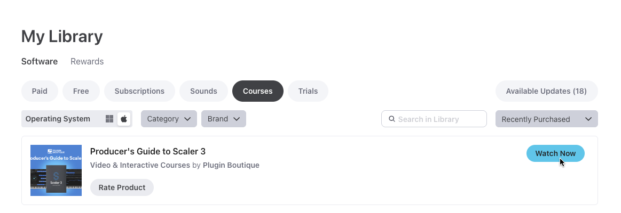Focus the Search in Library field

tap(438, 119)
